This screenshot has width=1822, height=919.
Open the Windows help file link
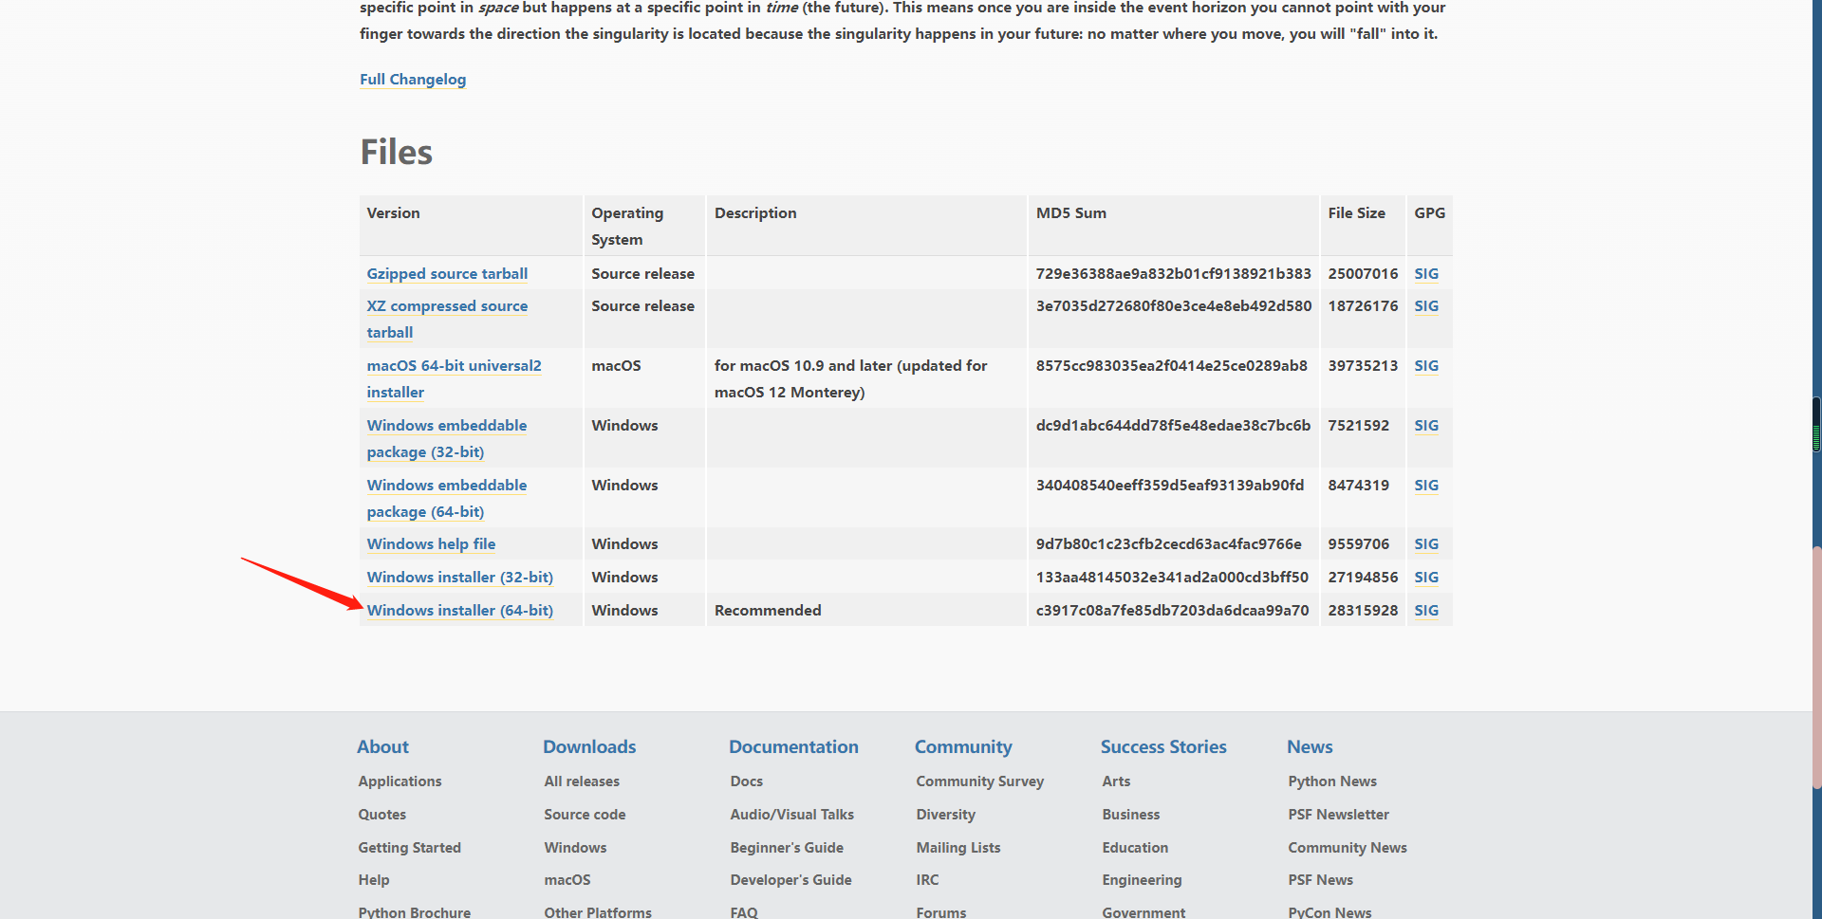pos(431,544)
